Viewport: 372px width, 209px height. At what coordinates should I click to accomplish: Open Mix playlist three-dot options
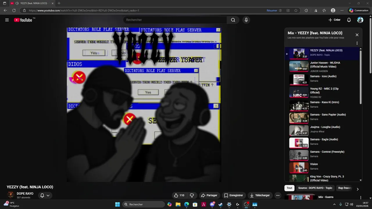click(x=357, y=43)
